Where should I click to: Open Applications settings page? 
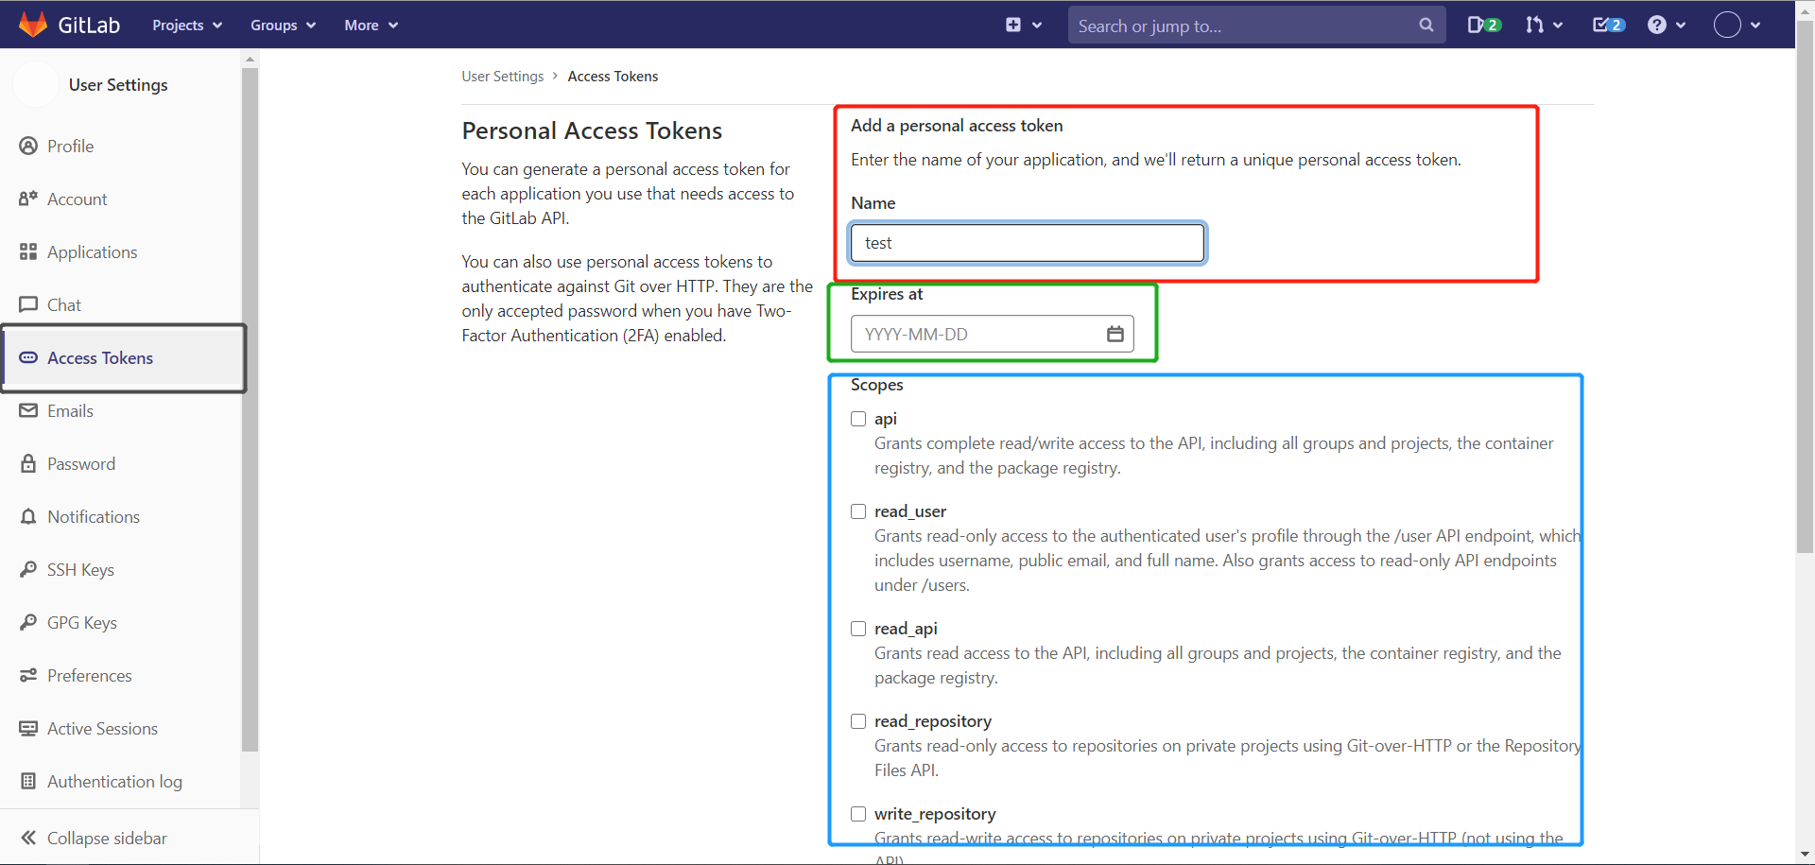pyautogui.click(x=93, y=252)
